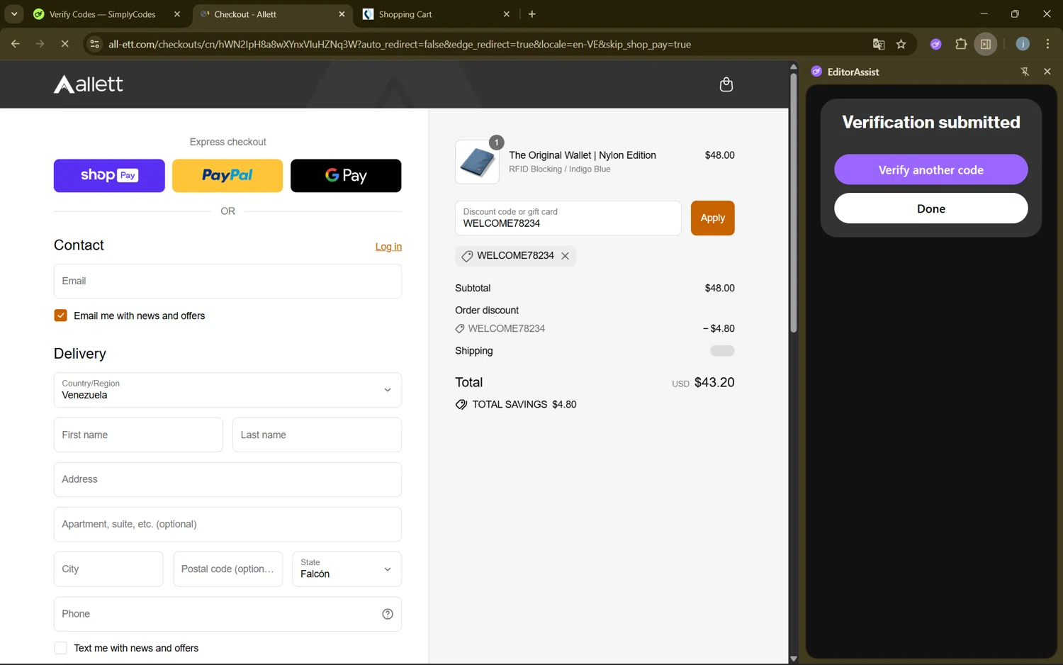Pay with PayPal express checkout
The width and height of the screenshot is (1063, 665).
coord(227,176)
